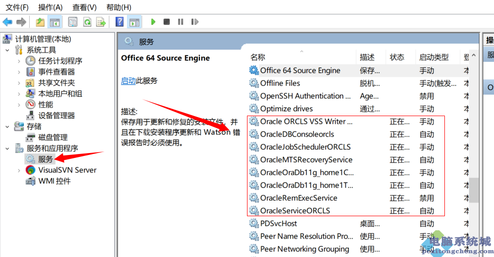The image size is (494, 257).
Task: Select 设备管理器 in the tree
Action: (56, 116)
